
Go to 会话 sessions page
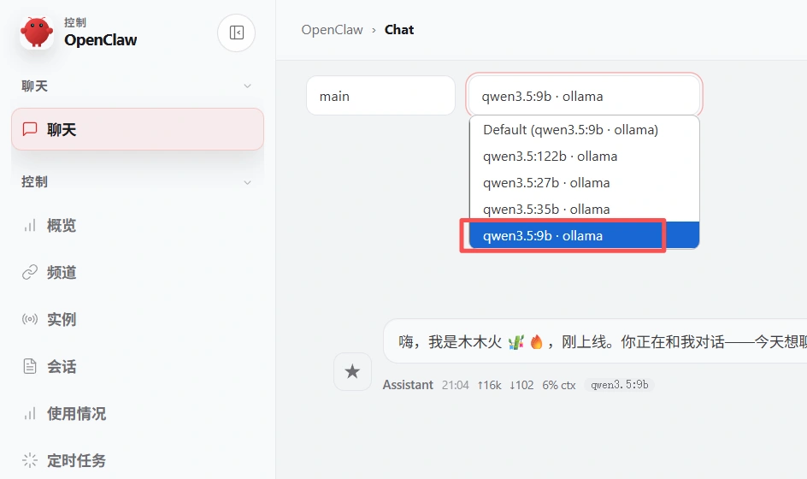(x=138, y=366)
